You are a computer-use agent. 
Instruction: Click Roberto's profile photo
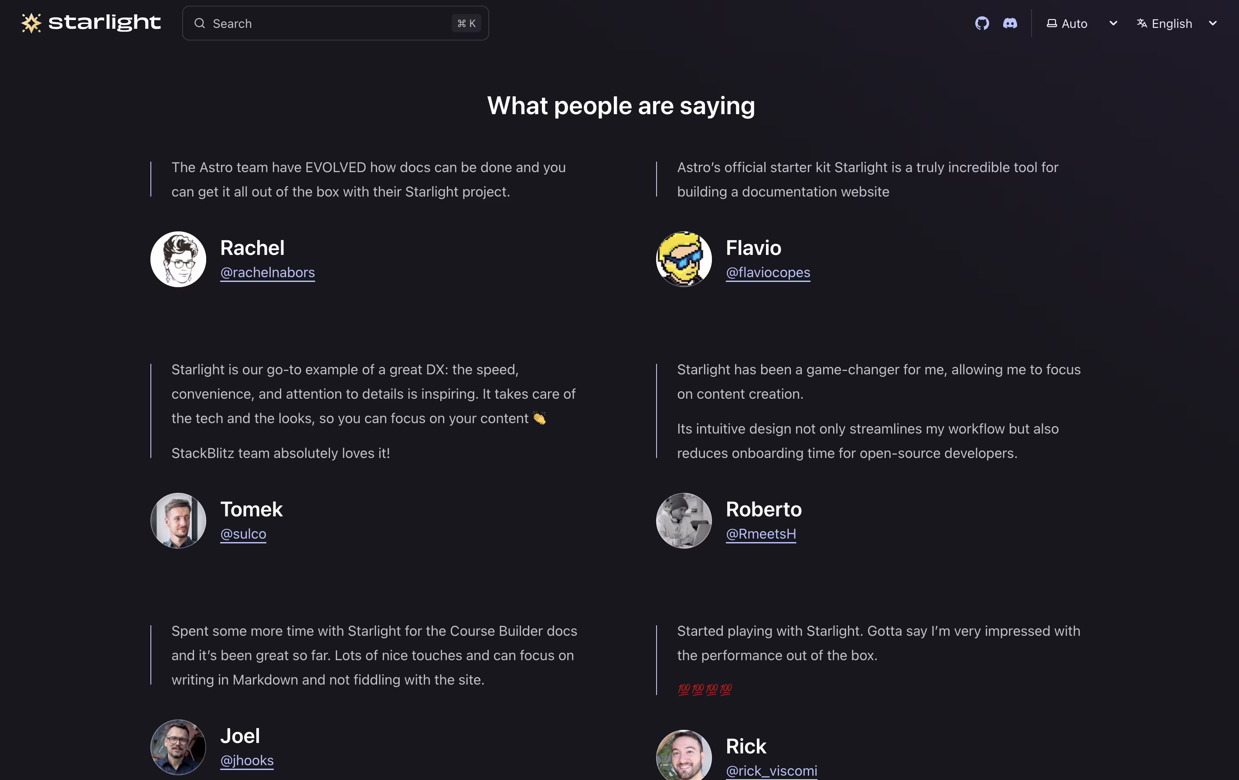(683, 520)
